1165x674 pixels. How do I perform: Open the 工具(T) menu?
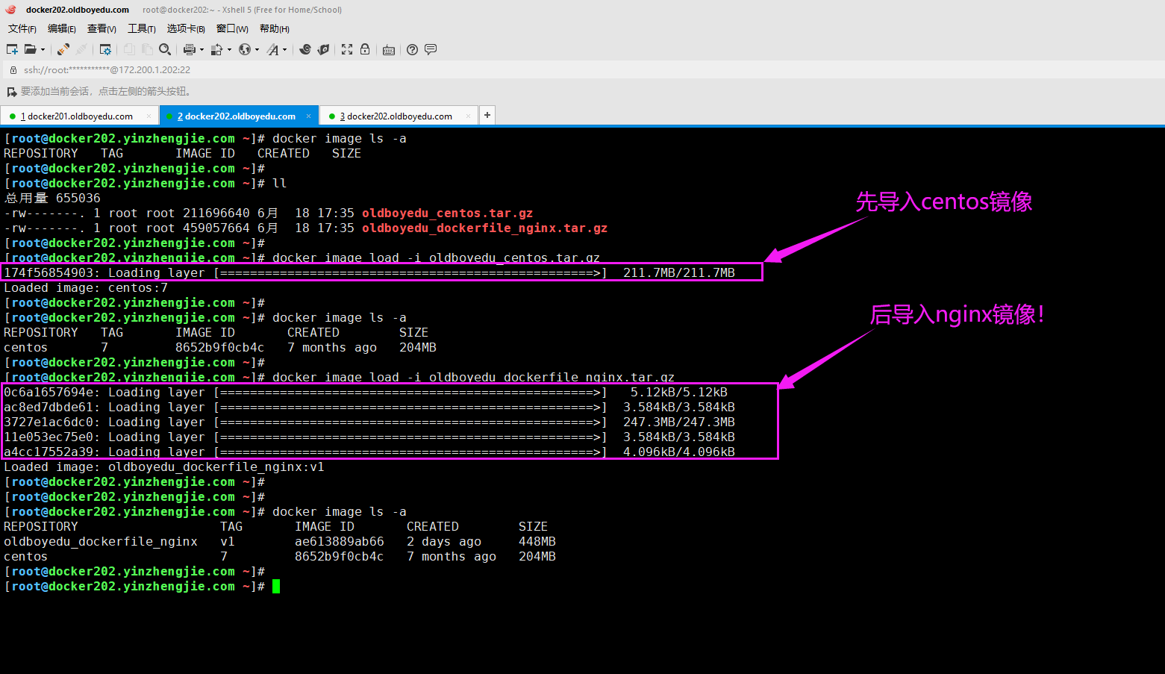coord(141,28)
